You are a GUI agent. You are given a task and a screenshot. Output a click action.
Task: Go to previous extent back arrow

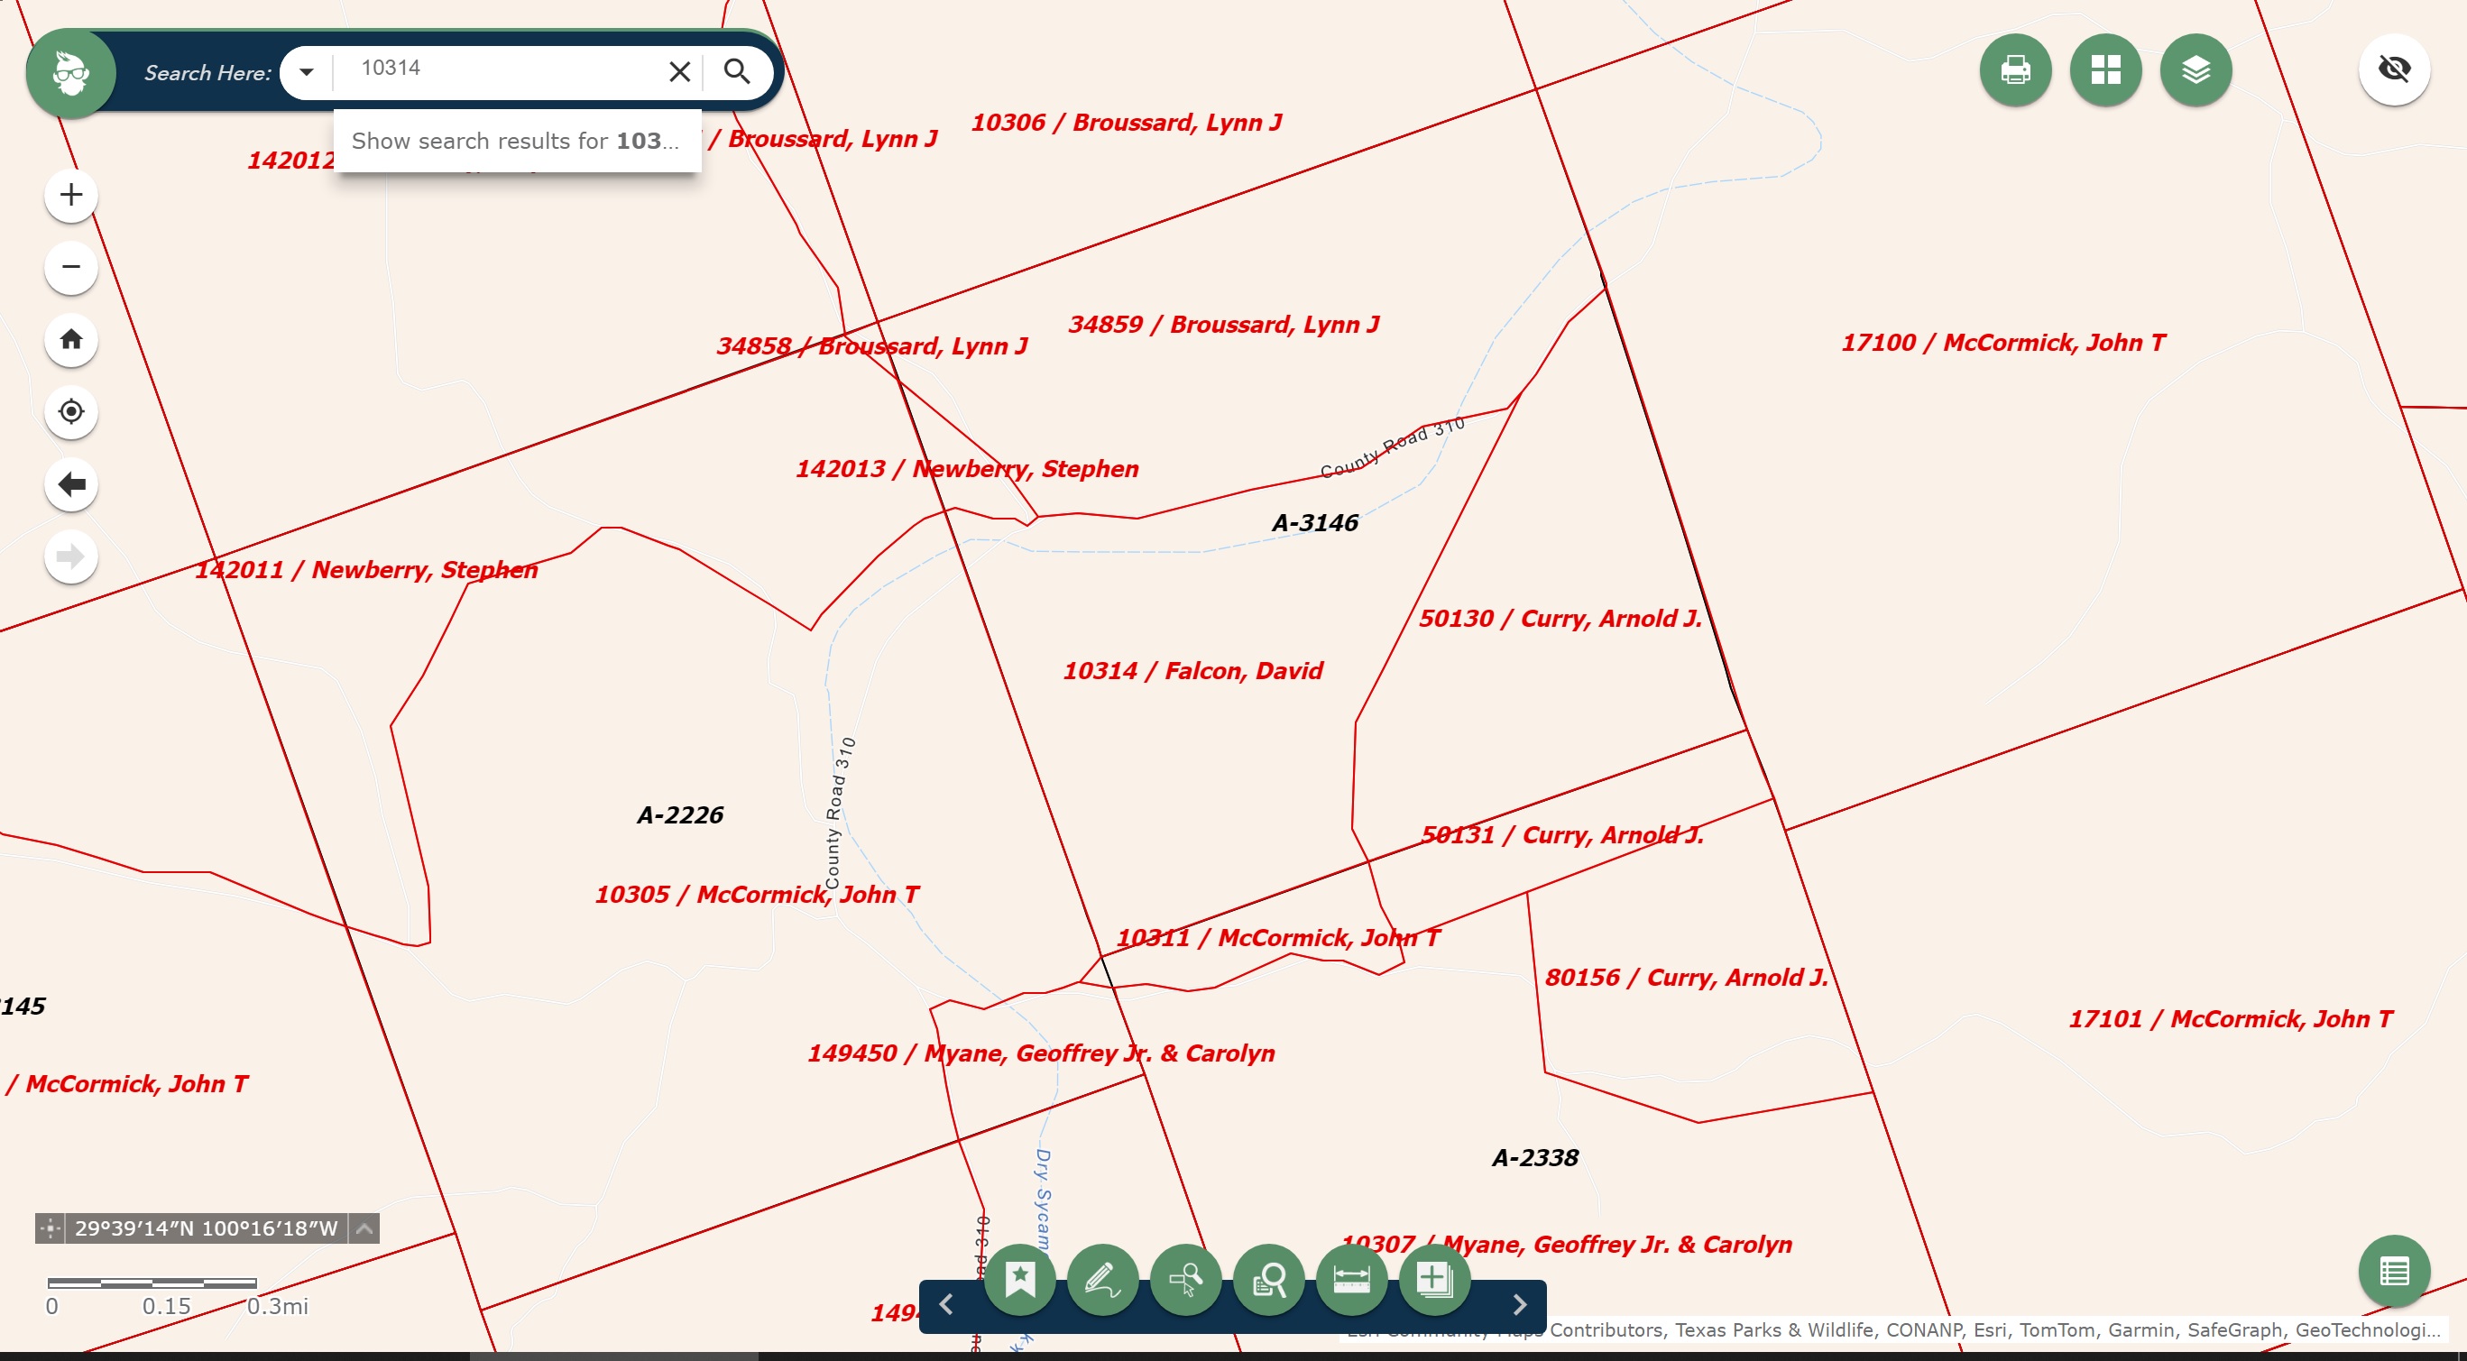click(x=71, y=484)
